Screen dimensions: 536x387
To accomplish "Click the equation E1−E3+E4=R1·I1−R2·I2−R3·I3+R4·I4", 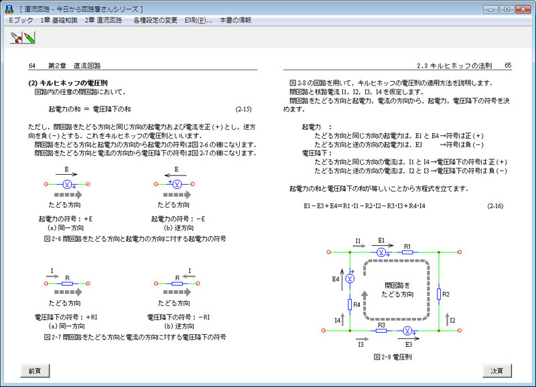I will (364, 206).
